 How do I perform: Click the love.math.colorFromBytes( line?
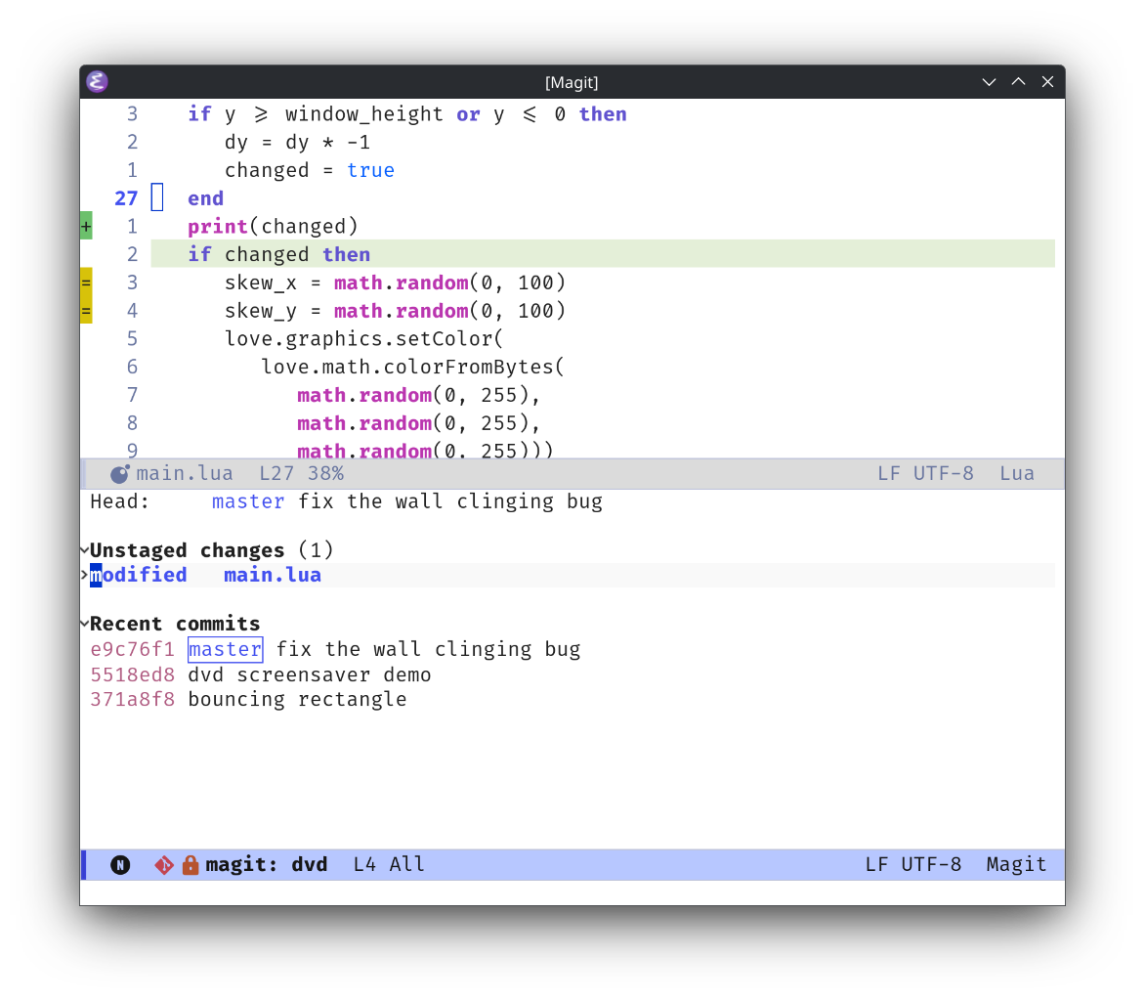coord(413,367)
